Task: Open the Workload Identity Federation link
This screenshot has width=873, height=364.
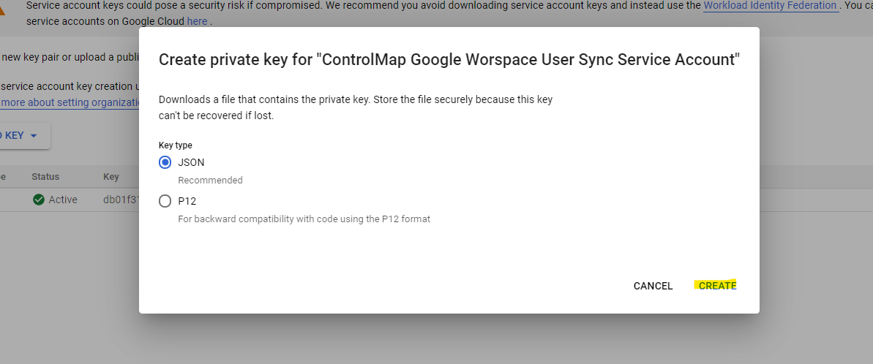Action: (770, 6)
